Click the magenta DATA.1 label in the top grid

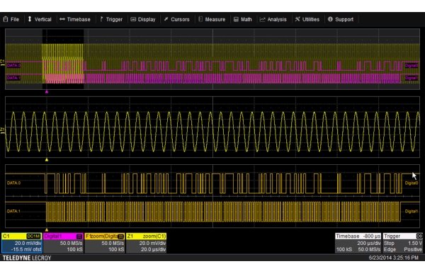pyautogui.click(x=13, y=78)
